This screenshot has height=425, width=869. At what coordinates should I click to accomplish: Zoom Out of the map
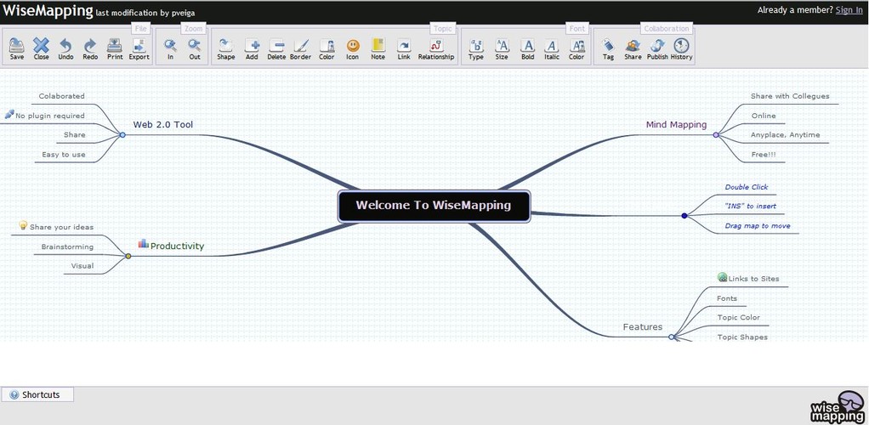tap(195, 48)
